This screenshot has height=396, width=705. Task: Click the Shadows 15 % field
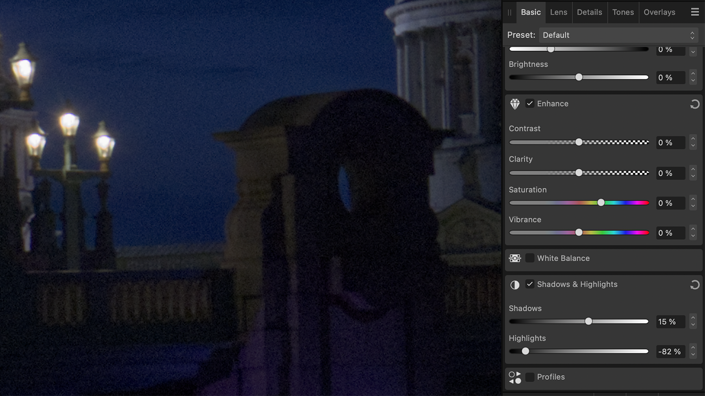pos(671,322)
